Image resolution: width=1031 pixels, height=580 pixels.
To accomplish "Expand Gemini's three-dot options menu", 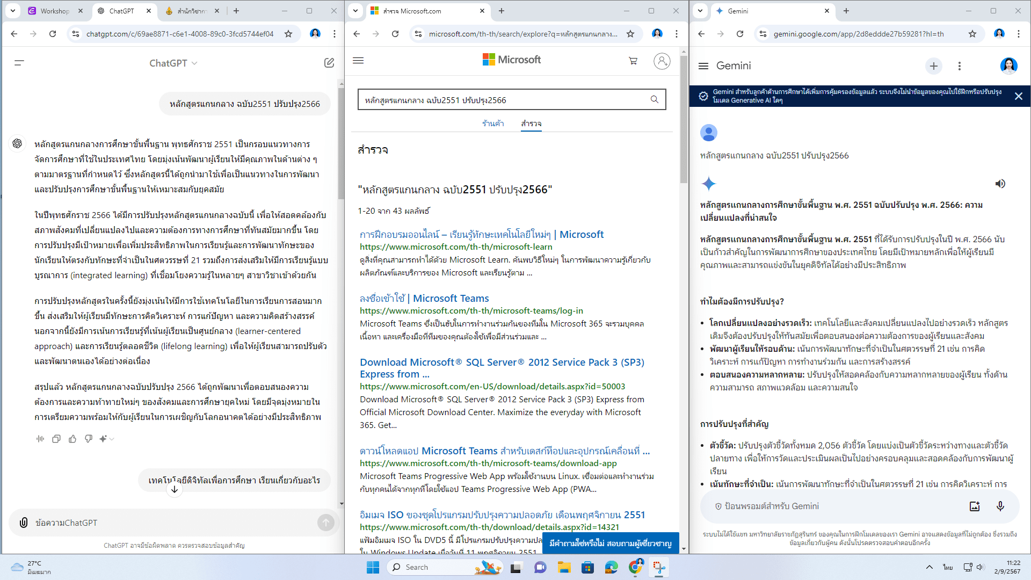I will [x=959, y=66].
